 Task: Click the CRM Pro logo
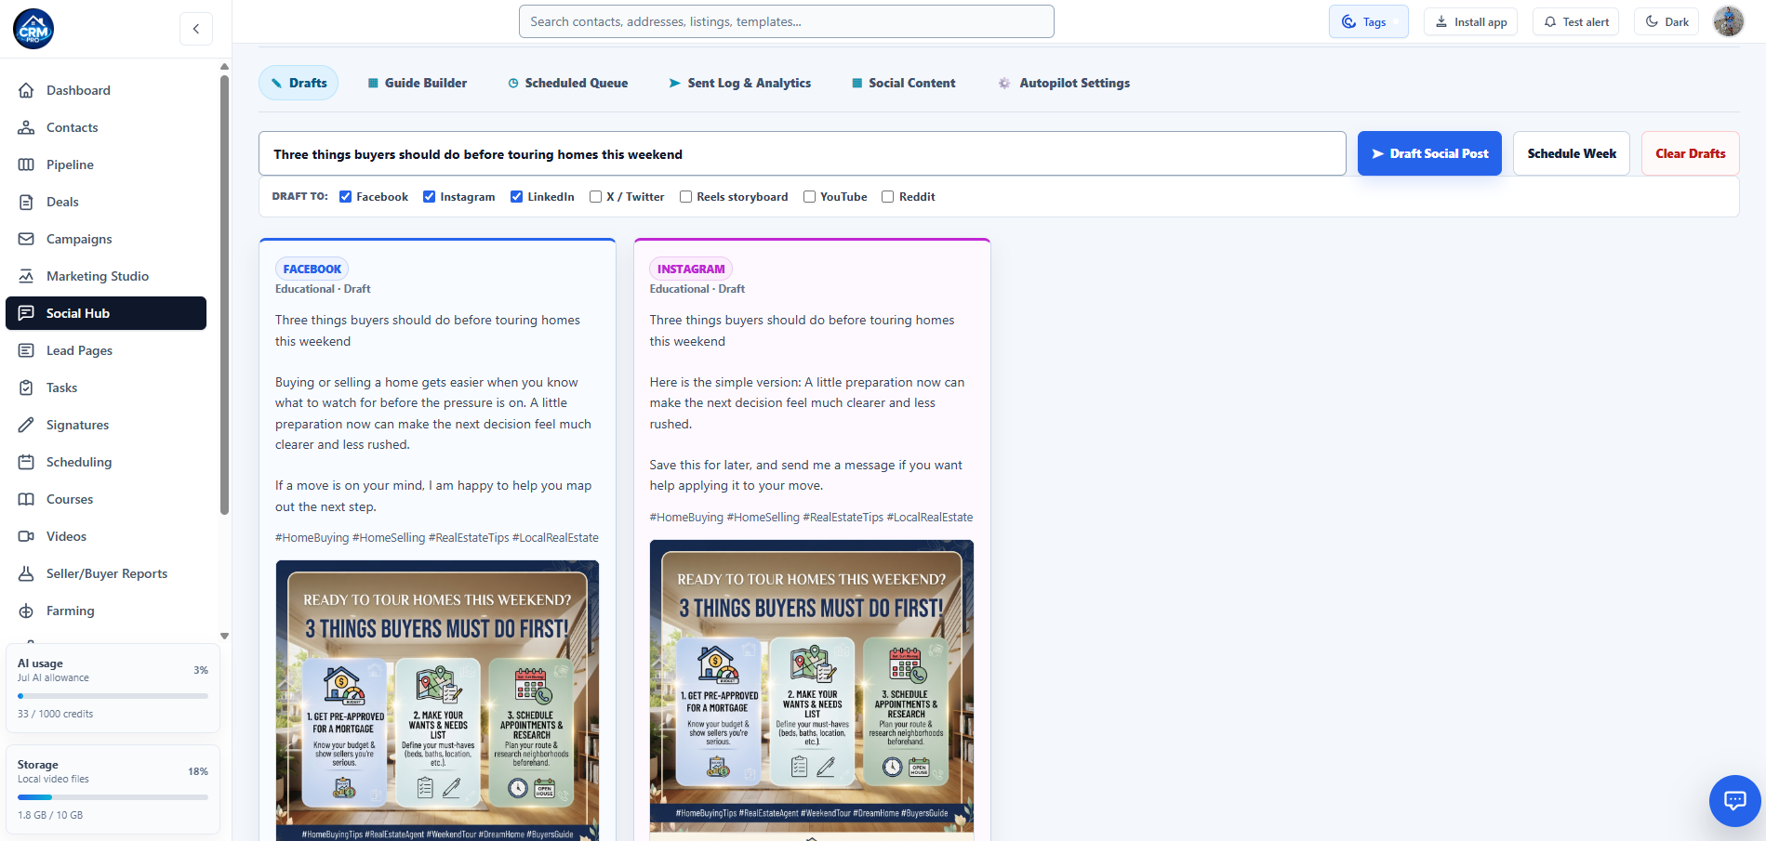pos(33,29)
